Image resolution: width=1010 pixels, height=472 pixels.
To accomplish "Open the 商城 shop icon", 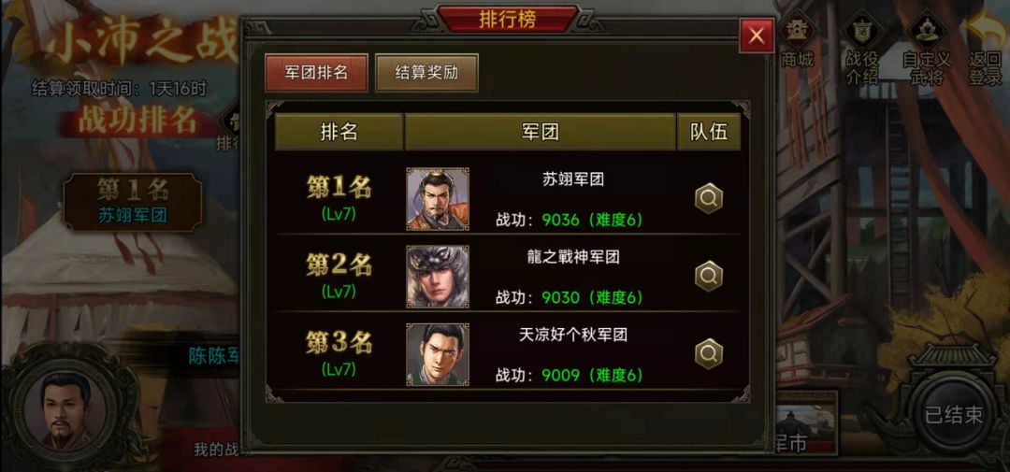I will [x=798, y=42].
